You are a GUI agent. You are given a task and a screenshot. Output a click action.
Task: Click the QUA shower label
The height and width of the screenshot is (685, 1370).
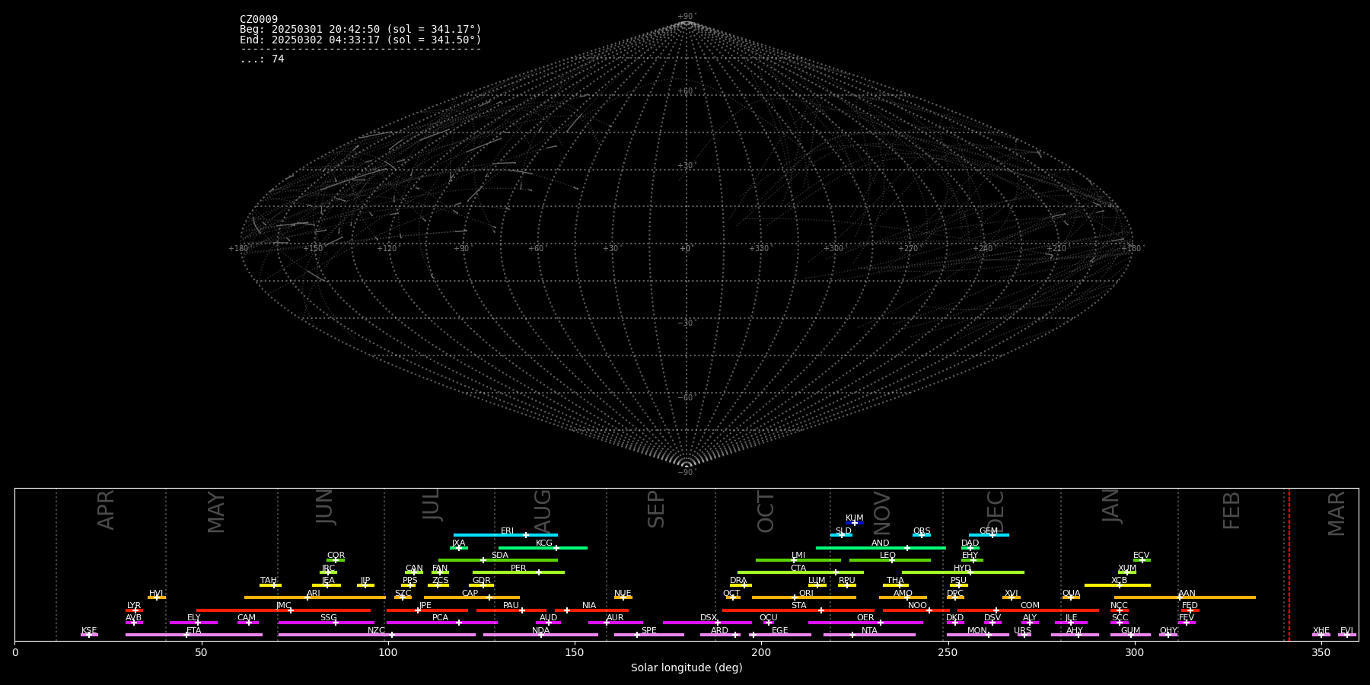pyautogui.click(x=1071, y=594)
